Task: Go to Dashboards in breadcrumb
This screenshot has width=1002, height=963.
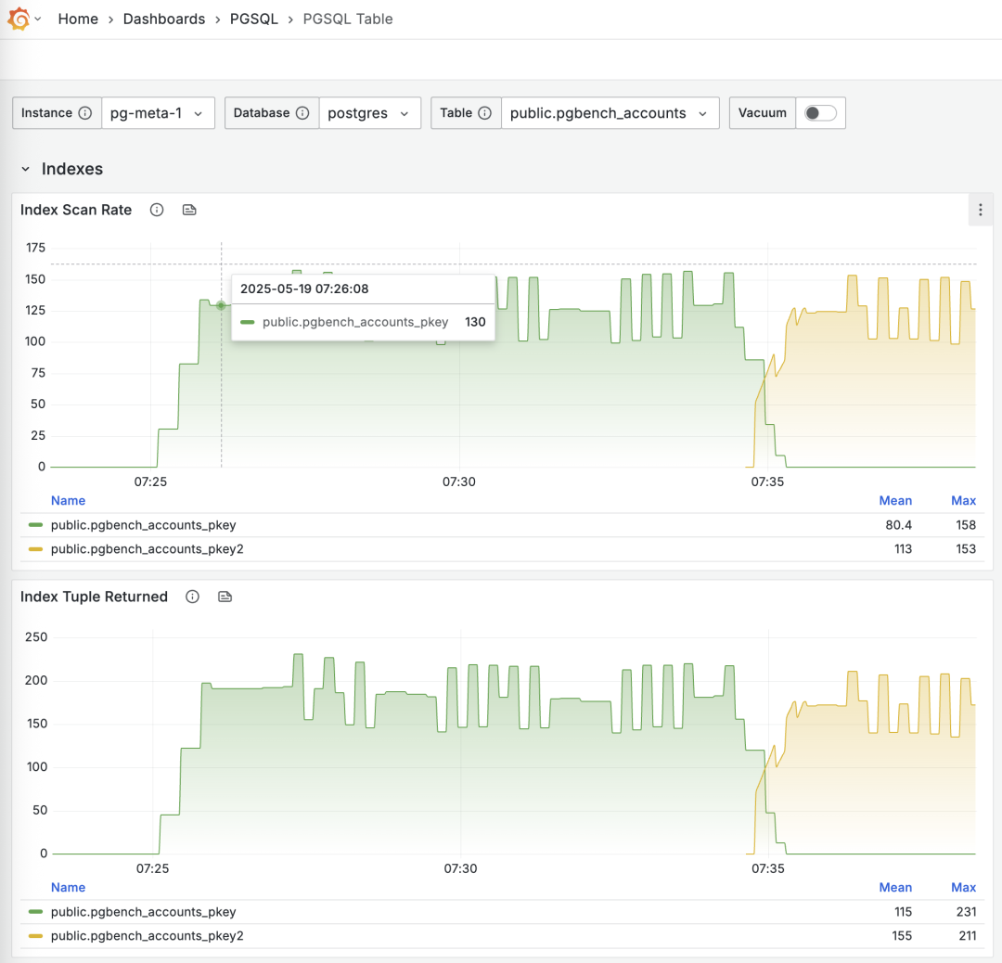Action: [x=164, y=19]
